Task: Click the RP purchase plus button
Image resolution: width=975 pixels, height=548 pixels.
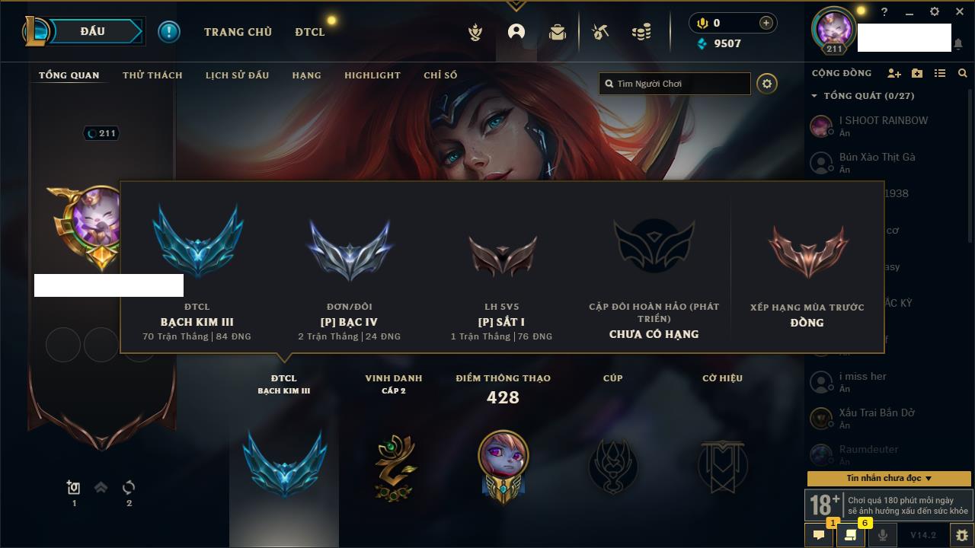Action: point(766,23)
